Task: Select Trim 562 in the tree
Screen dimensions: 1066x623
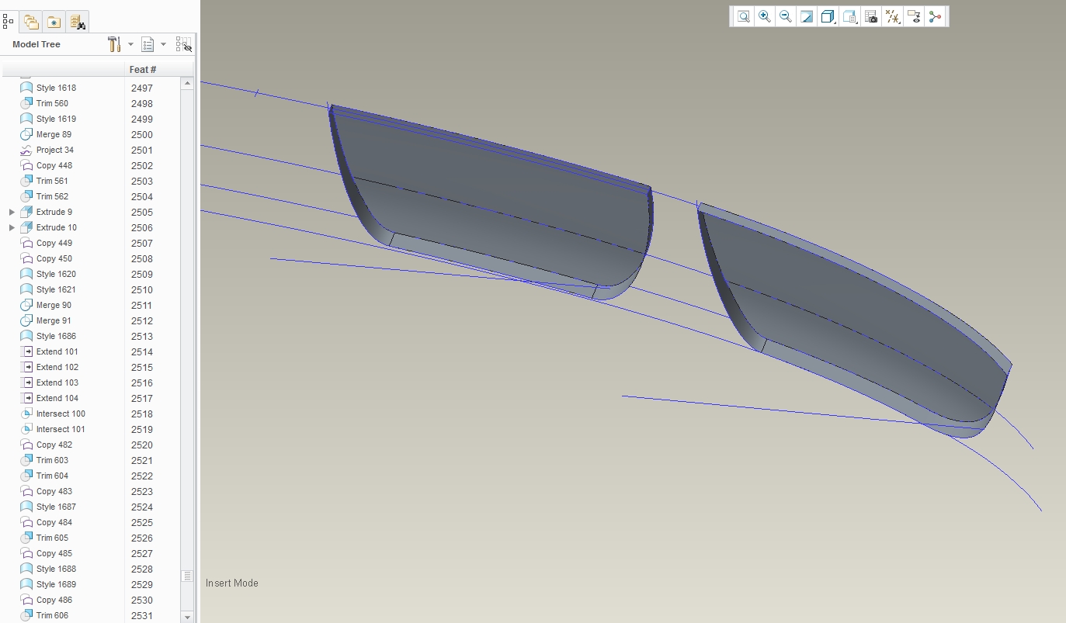Action: (x=52, y=196)
